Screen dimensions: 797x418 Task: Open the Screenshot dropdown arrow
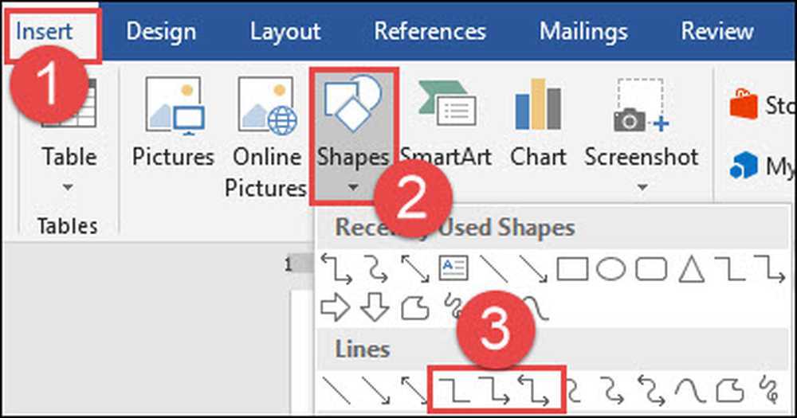pyautogui.click(x=642, y=187)
